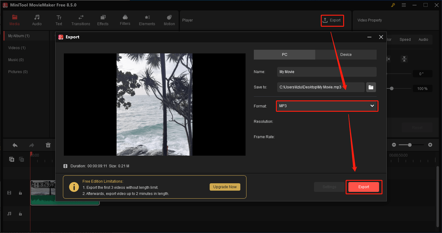The width and height of the screenshot is (442, 233).
Task: Collapse the timeline tracks
Action: (x=21, y=159)
